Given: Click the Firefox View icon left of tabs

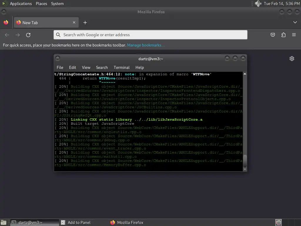Looking at the screenshot, I should [x=6, y=22].
